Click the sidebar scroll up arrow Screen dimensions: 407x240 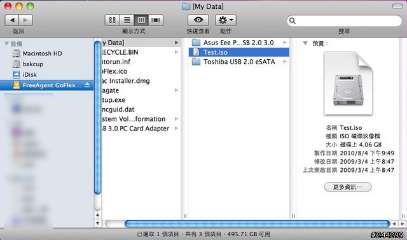[x=97, y=215]
